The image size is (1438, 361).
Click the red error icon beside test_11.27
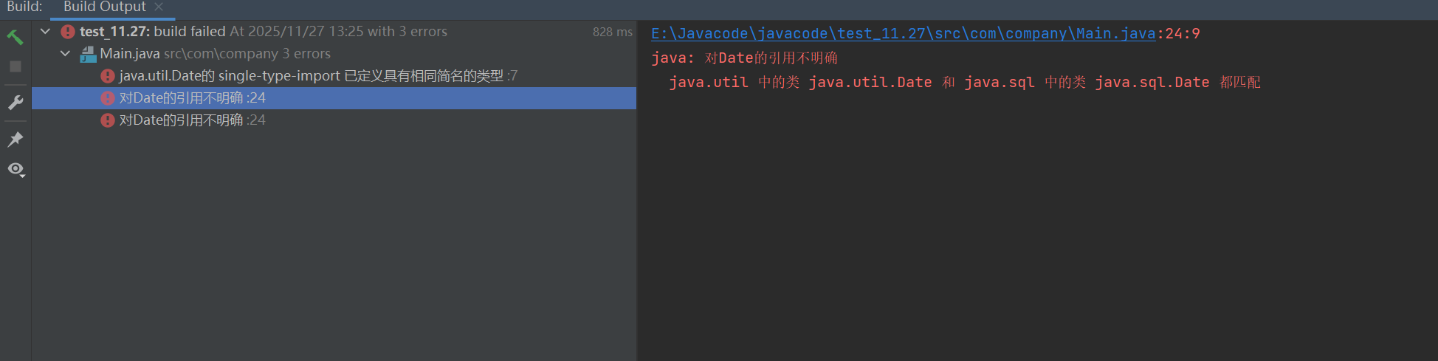(x=68, y=32)
